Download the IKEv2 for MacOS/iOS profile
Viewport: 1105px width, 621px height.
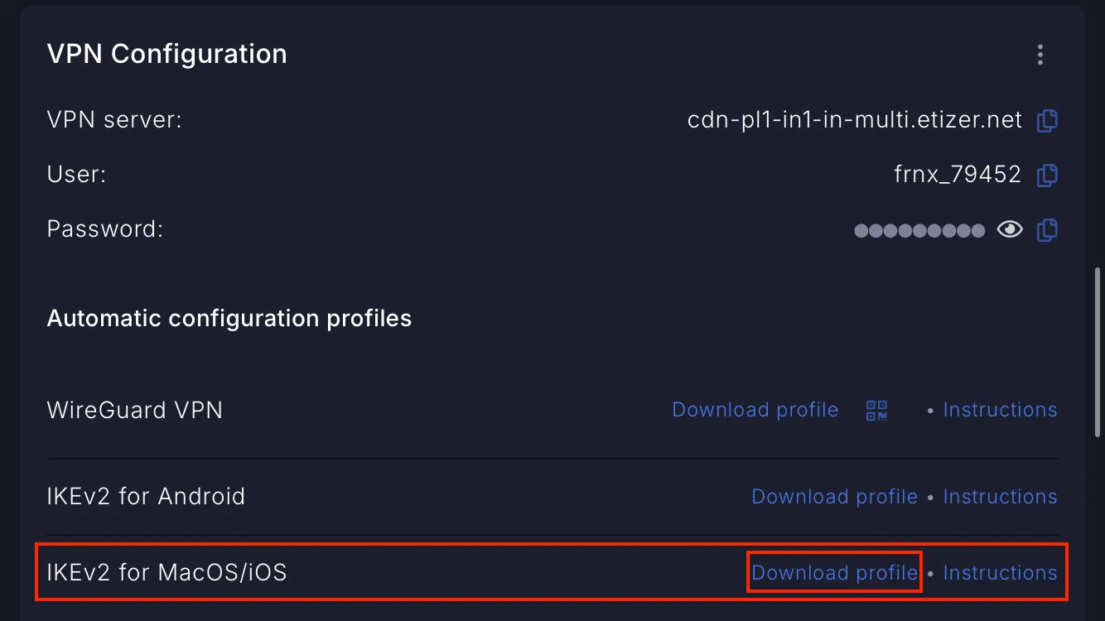click(x=834, y=573)
